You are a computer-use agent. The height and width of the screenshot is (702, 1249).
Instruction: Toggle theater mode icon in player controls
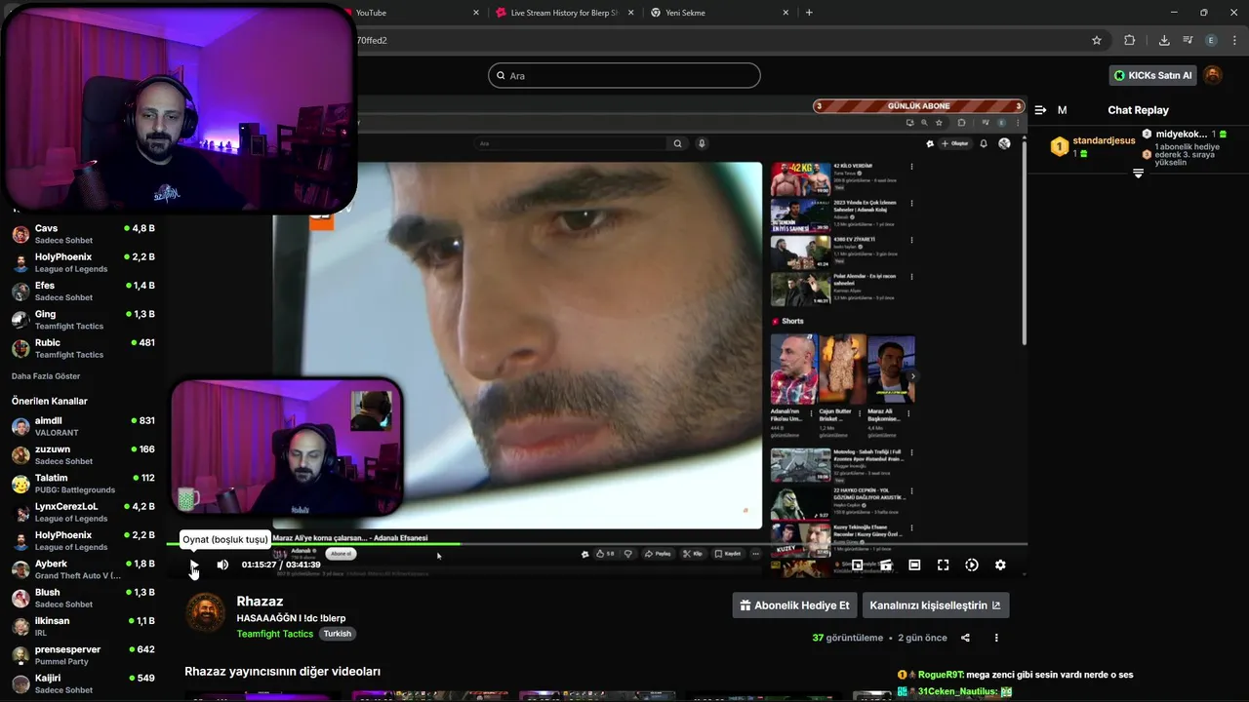(914, 565)
